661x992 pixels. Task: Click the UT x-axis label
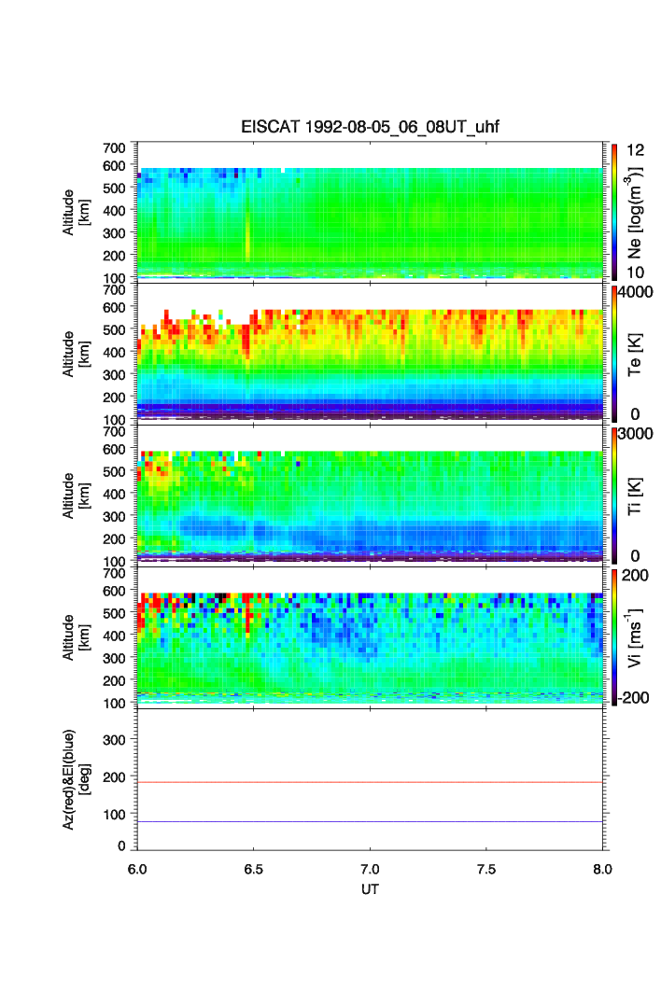[370, 888]
